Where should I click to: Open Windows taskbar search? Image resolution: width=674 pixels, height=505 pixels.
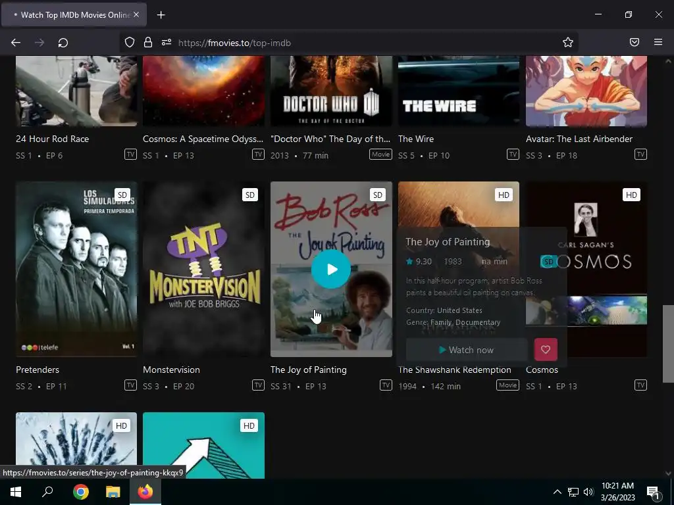point(47,492)
